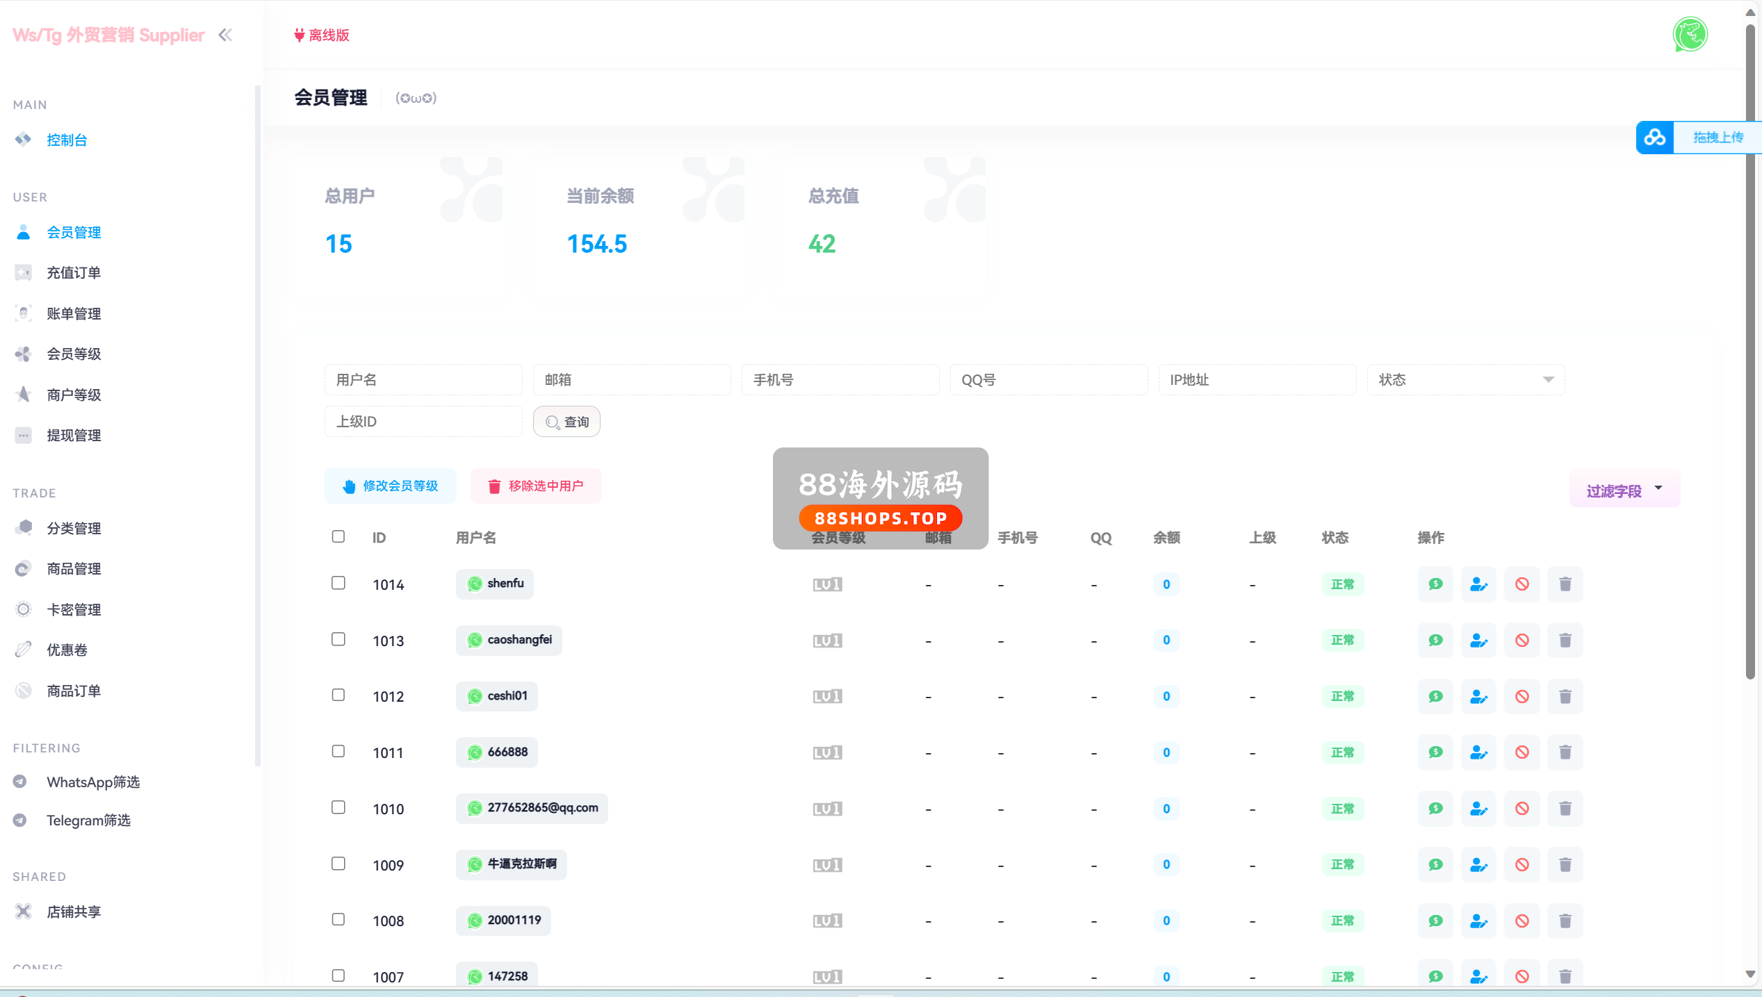Click the 用户名 search input field

(x=423, y=379)
